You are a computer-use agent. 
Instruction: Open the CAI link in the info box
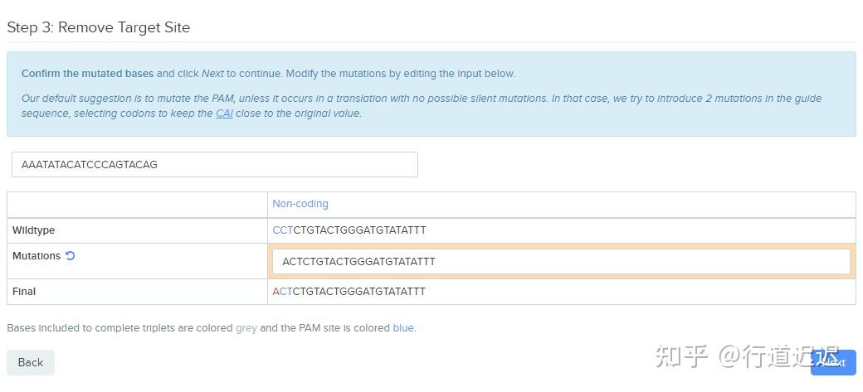(224, 114)
